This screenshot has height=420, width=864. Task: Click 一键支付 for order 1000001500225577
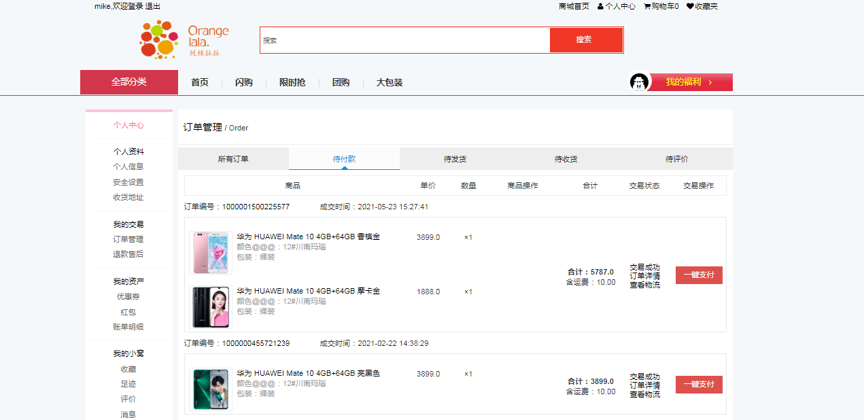(699, 275)
